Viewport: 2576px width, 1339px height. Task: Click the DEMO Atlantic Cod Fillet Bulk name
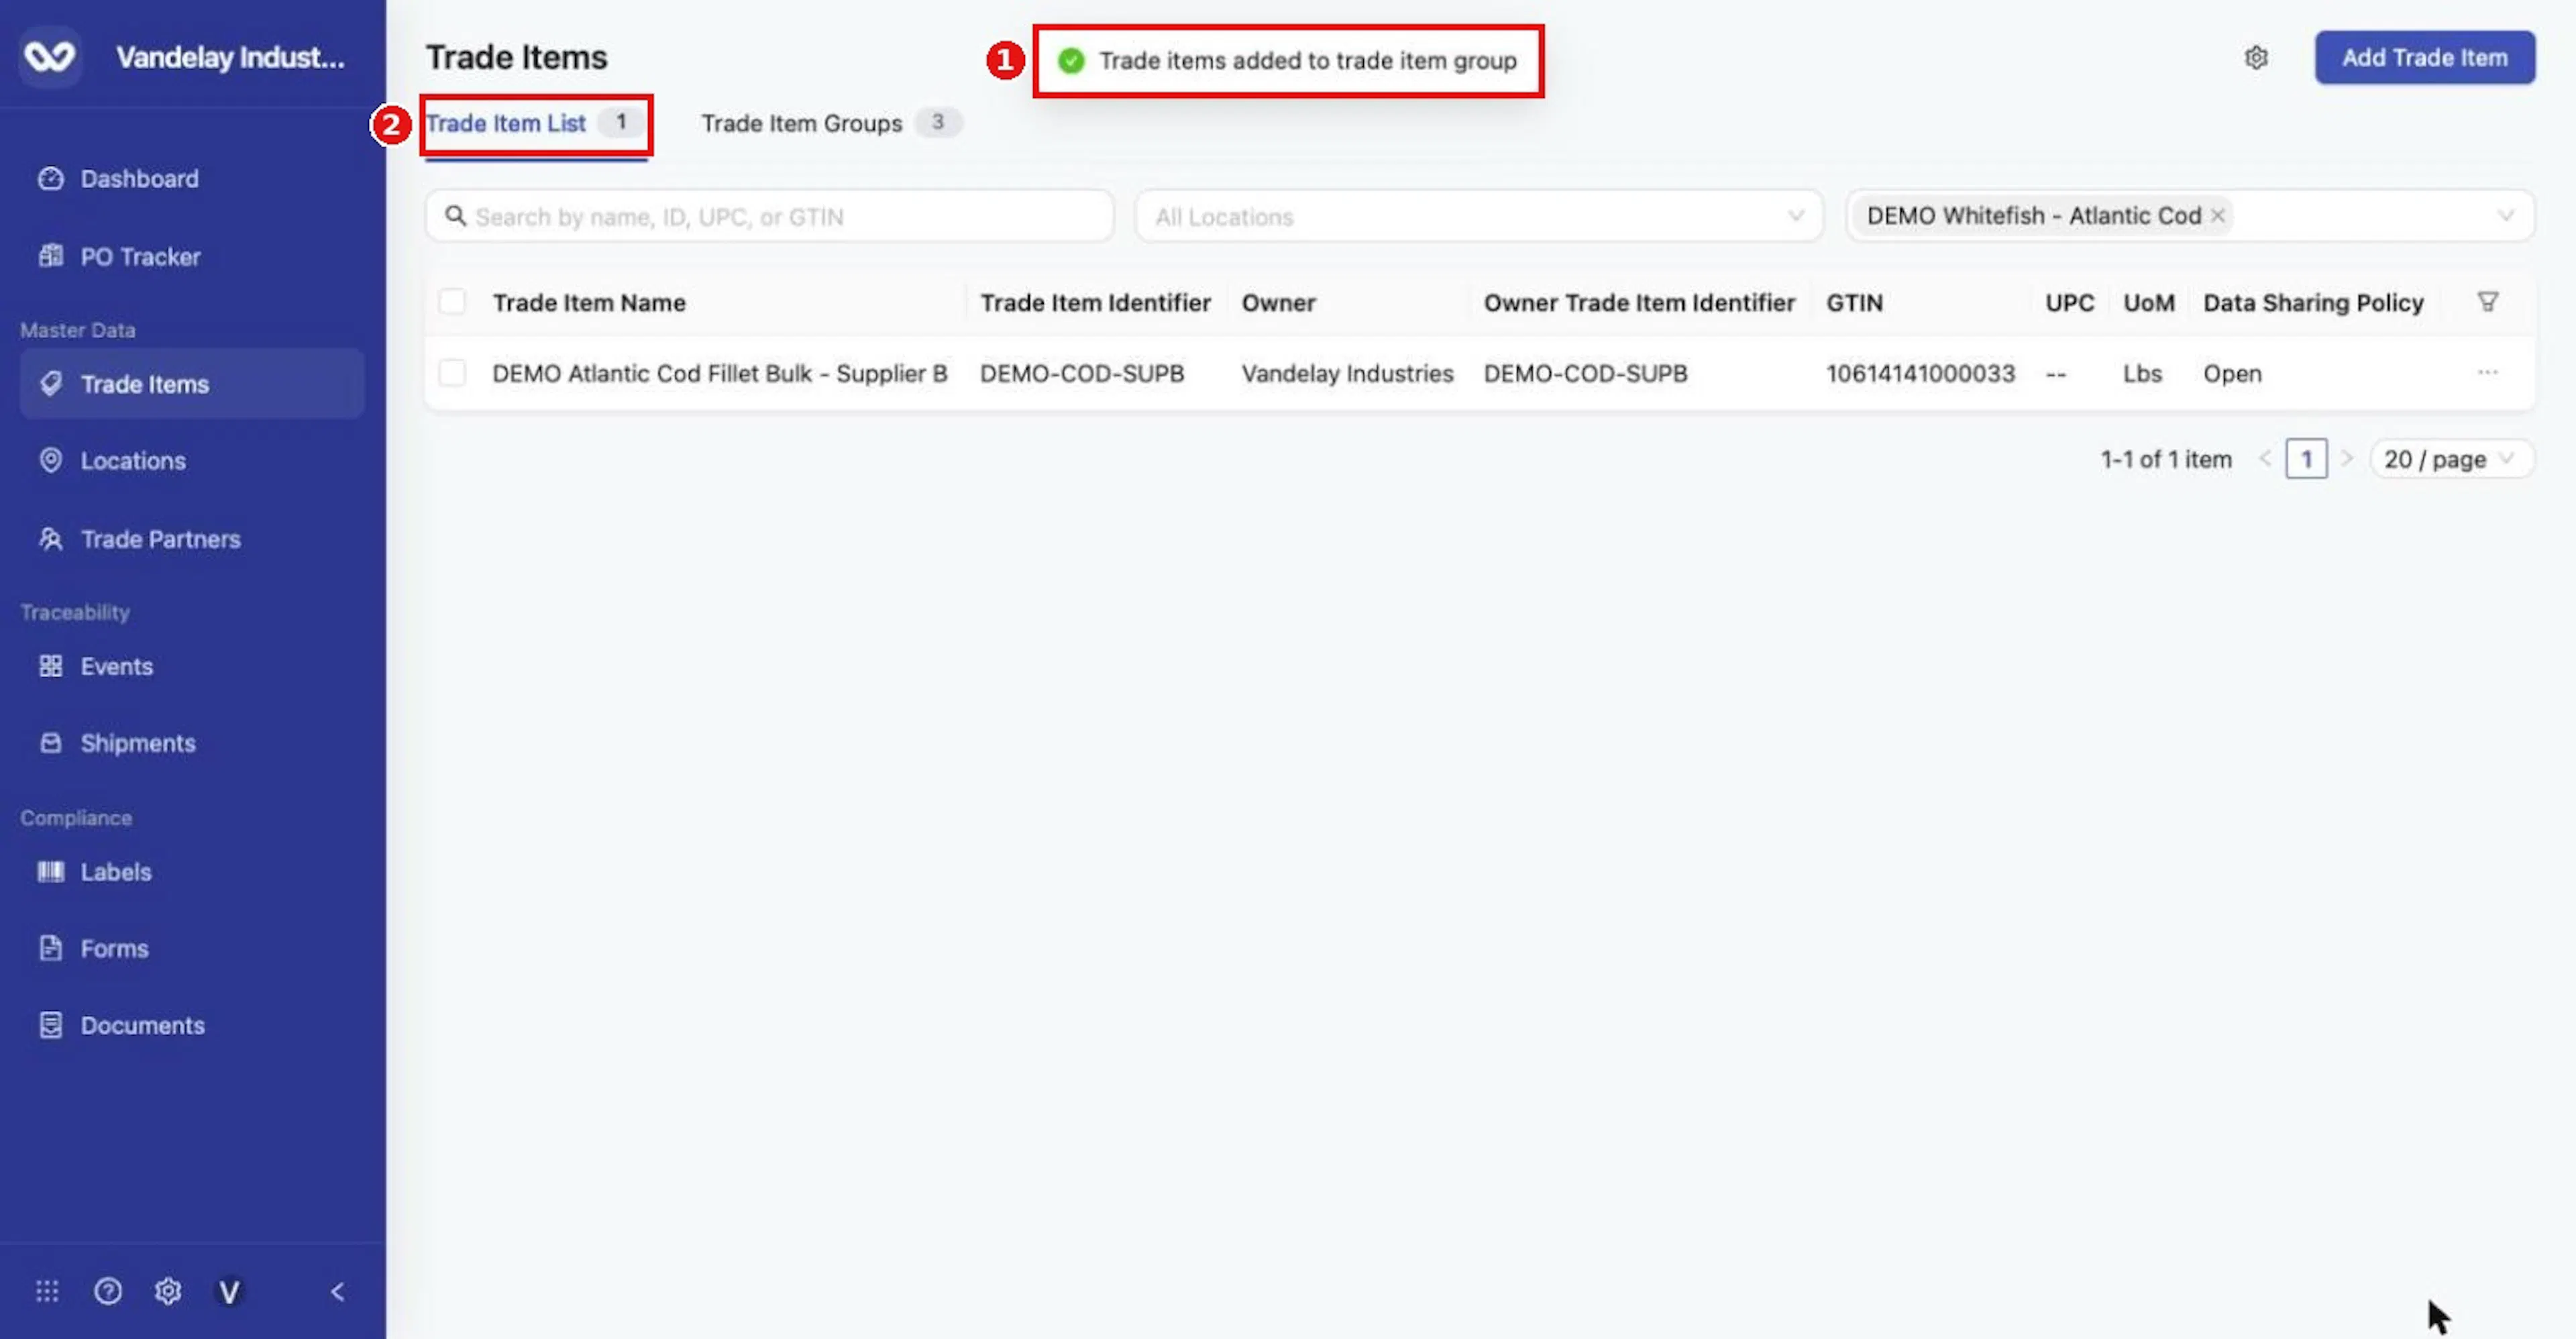[x=719, y=373]
